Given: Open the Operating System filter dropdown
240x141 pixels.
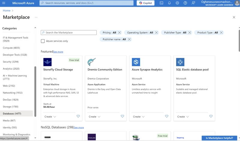Looking at the screenshot, I should pos(140,33).
